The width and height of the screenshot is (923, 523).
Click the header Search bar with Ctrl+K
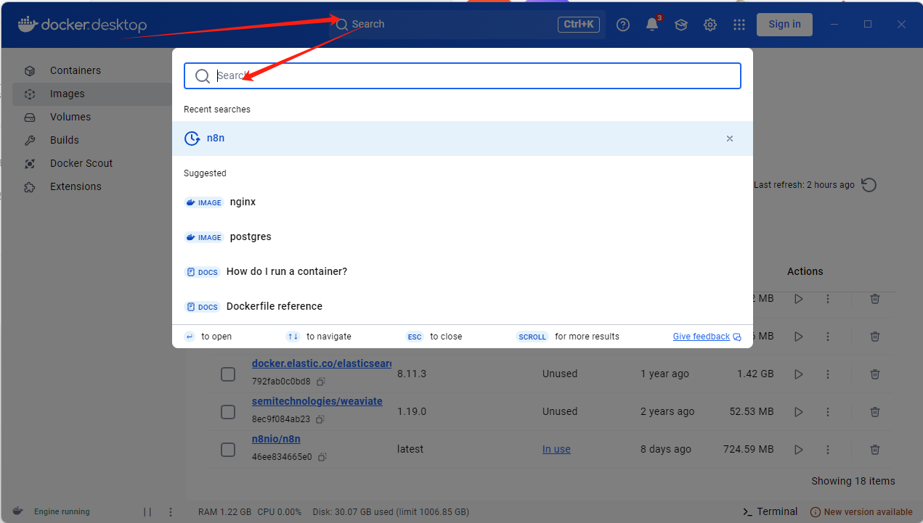coord(467,25)
